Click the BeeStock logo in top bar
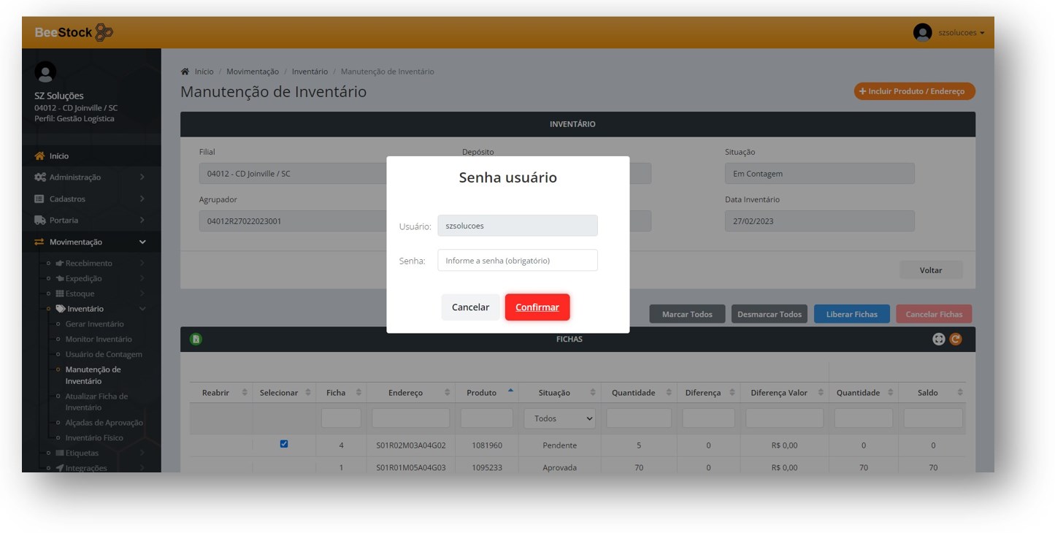 point(74,33)
